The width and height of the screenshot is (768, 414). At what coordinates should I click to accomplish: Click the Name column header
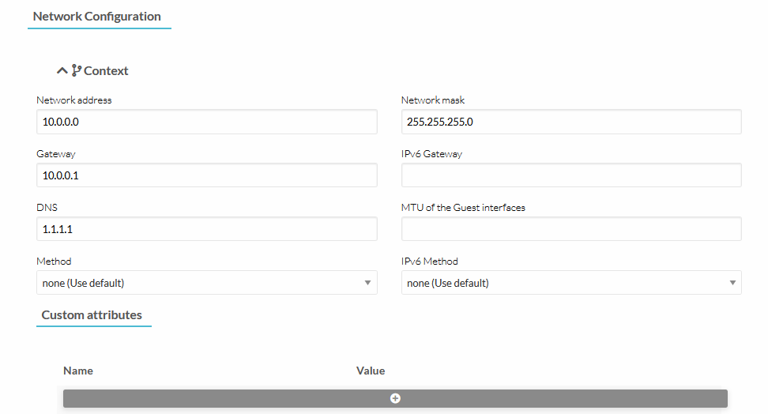(78, 371)
